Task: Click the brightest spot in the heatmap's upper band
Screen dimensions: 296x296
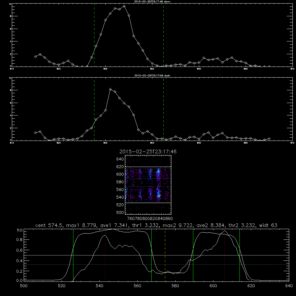Action: pos(159,171)
